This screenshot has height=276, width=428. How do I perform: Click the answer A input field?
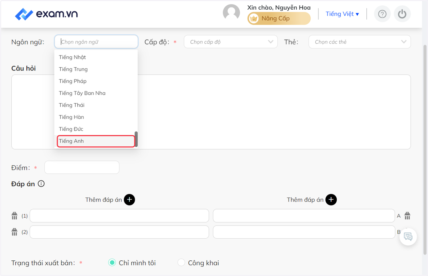pos(304,216)
